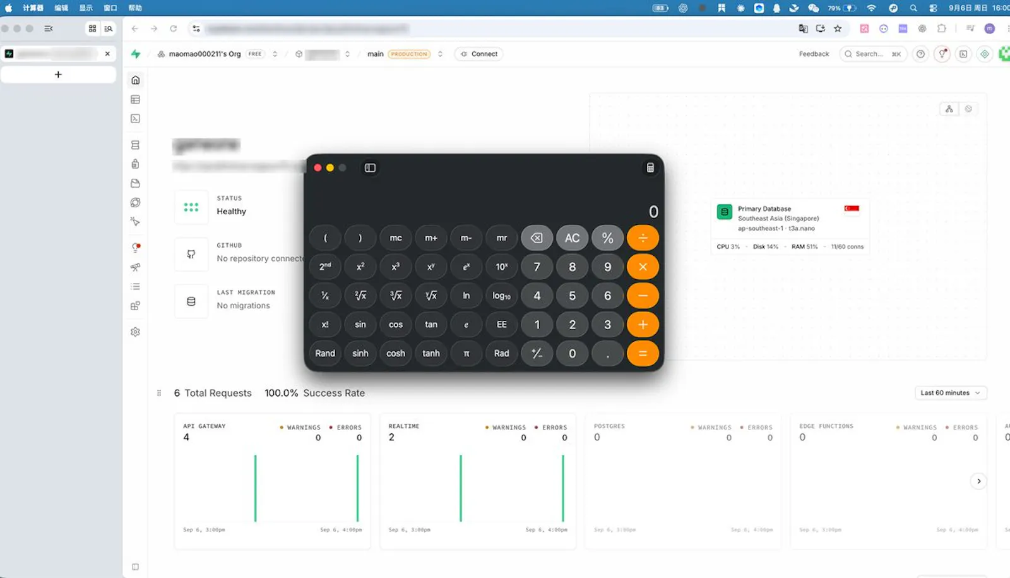Expand the project switcher arrows

[347, 54]
